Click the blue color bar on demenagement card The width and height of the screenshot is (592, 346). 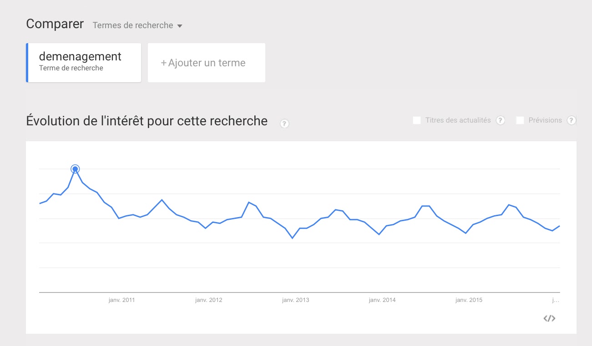pyautogui.click(x=27, y=63)
